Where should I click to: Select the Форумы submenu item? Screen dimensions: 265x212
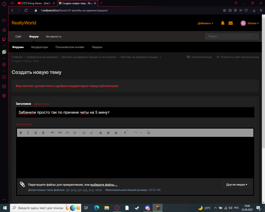coord(18,47)
